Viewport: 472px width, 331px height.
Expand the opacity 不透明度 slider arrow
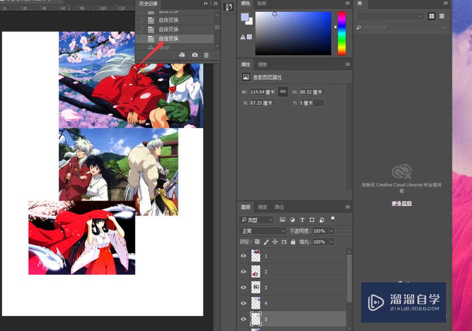tap(331, 231)
